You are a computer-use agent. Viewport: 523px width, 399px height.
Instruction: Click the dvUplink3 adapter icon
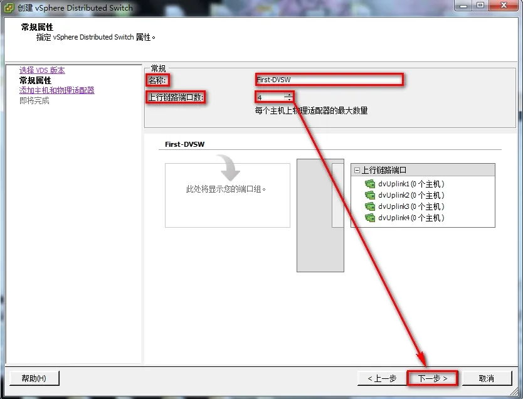pos(370,206)
